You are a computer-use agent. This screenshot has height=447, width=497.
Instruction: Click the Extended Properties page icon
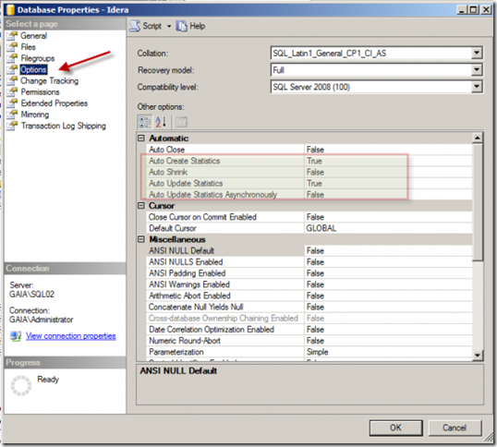pos(12,103)
